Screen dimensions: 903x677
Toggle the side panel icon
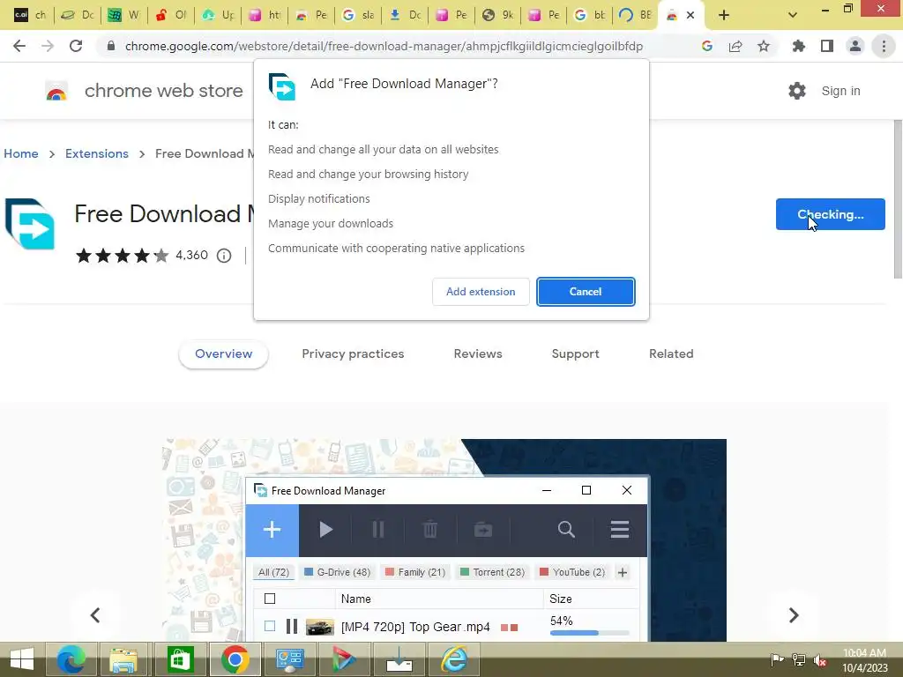827,46
